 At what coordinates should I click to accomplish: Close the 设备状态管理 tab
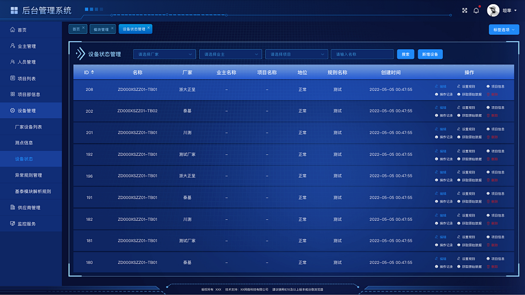pos(149,27)
